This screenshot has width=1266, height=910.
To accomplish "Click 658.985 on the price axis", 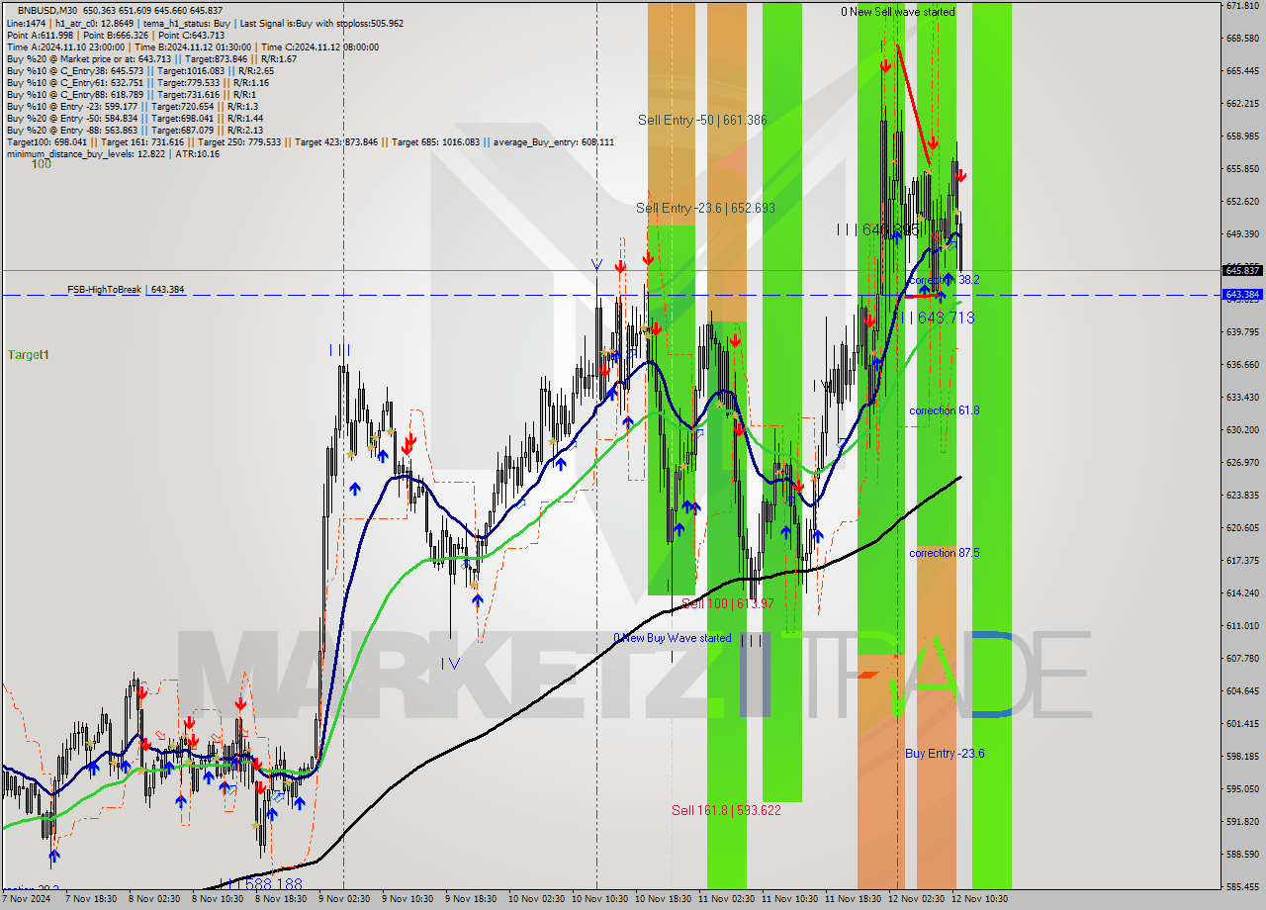I will coord(1242,136).
